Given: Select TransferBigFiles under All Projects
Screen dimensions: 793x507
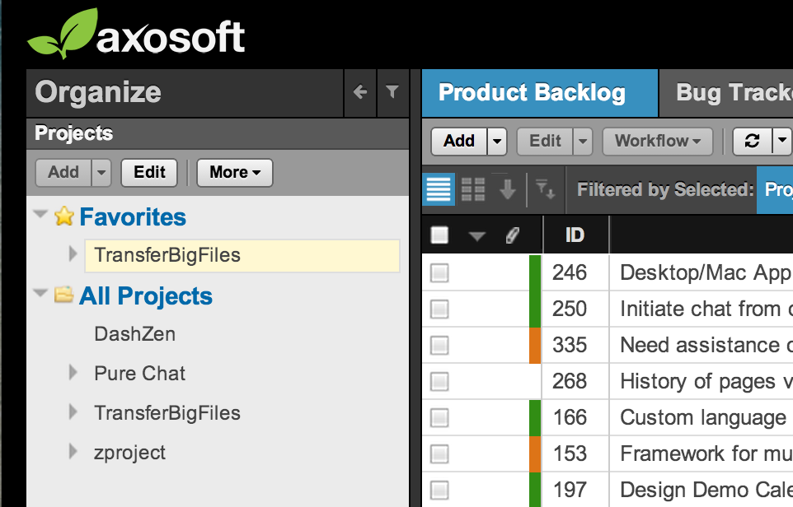Looking at the screenshot, I should 167,413.
